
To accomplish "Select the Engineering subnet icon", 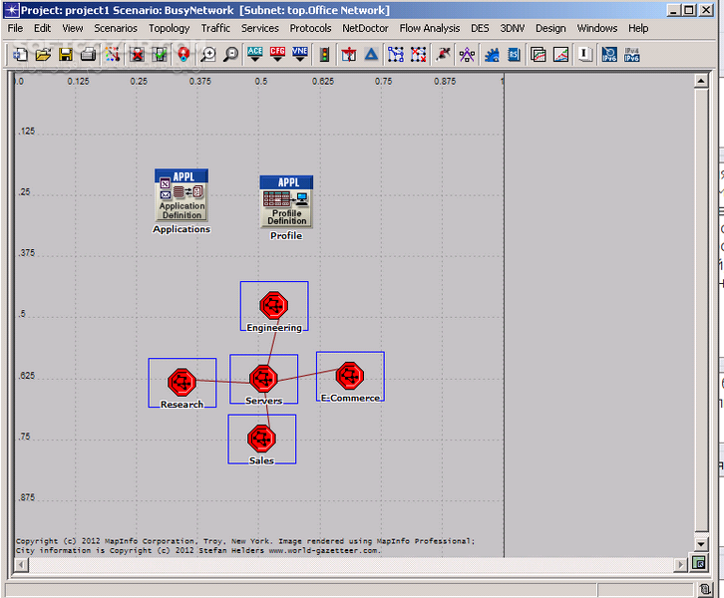I will point(274,305).
